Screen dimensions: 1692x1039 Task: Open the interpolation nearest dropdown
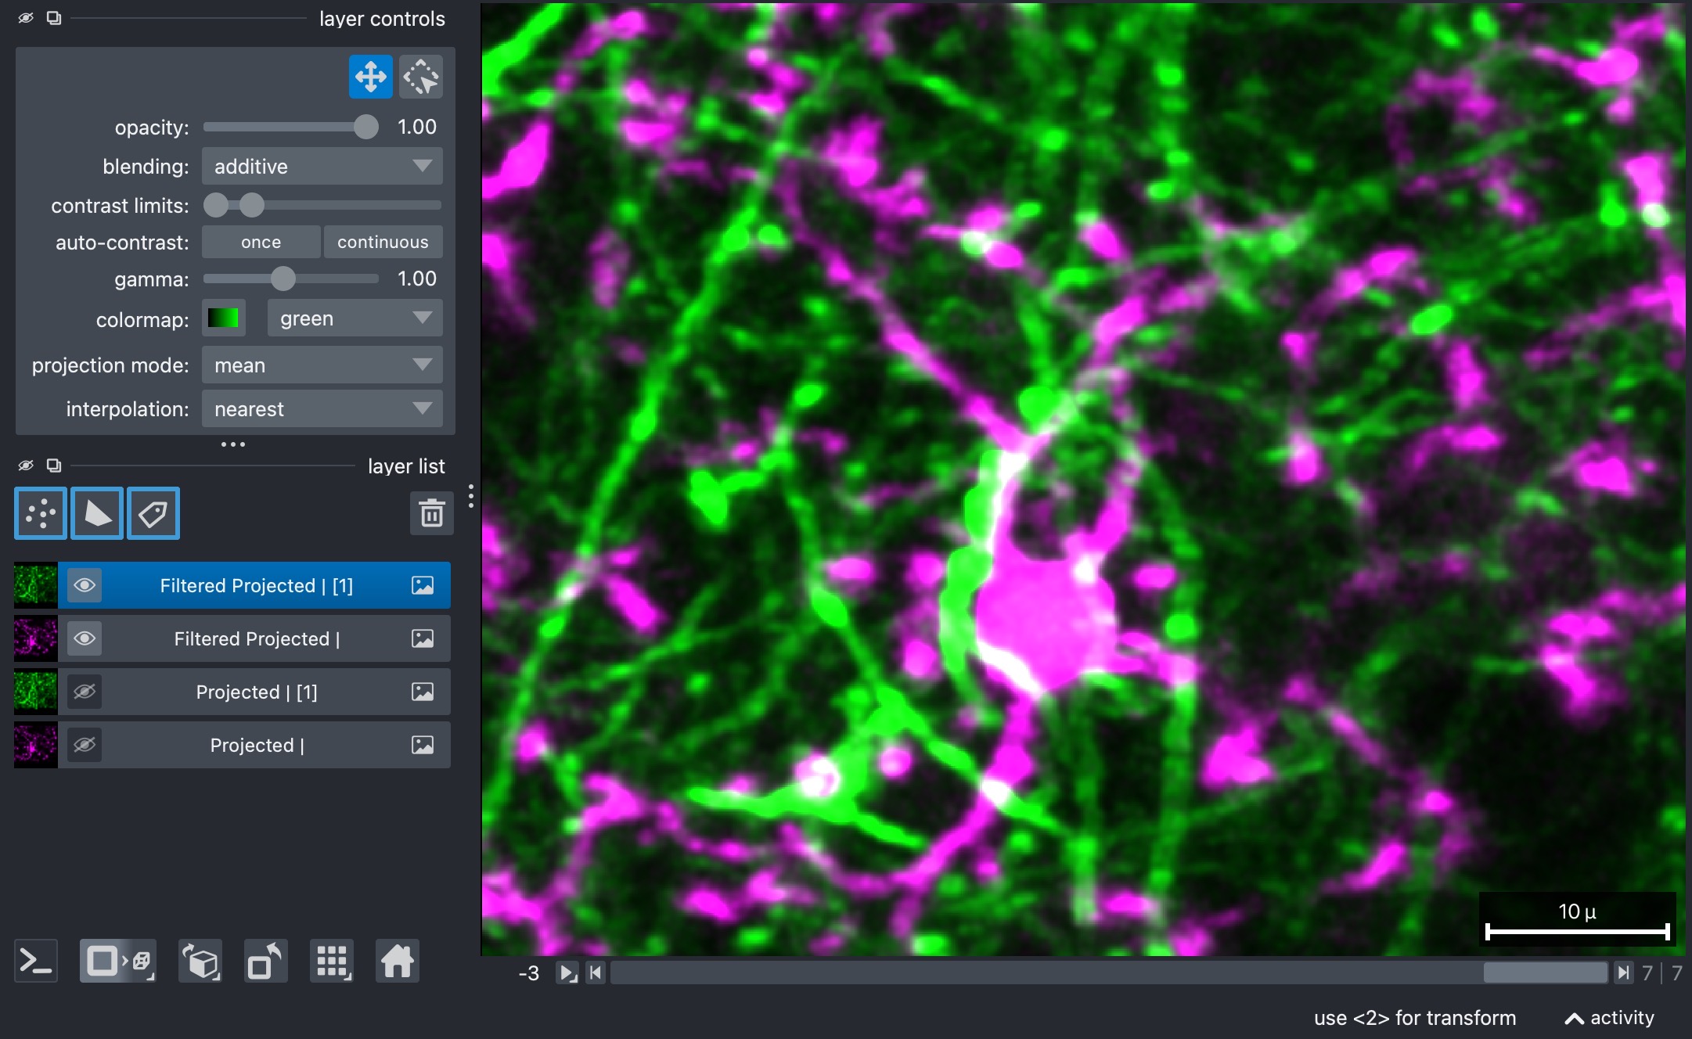(322, 408)
